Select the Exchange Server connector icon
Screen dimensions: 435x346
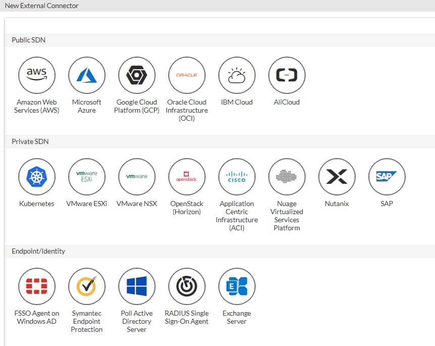(x=236, y=286)
